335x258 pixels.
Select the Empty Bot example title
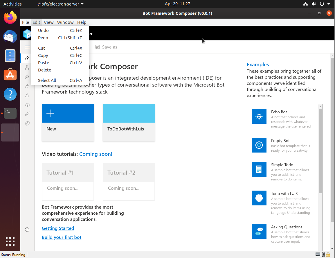[x=280, y=141]
